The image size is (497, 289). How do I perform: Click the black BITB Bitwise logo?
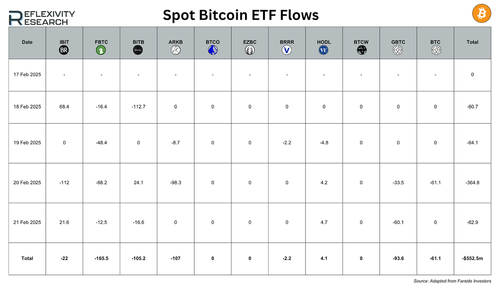(x=138, y=50)
